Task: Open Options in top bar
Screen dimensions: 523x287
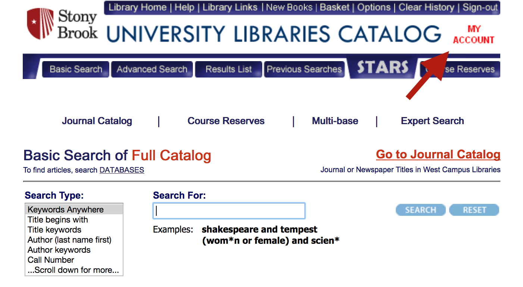Action: pos(374,7)
